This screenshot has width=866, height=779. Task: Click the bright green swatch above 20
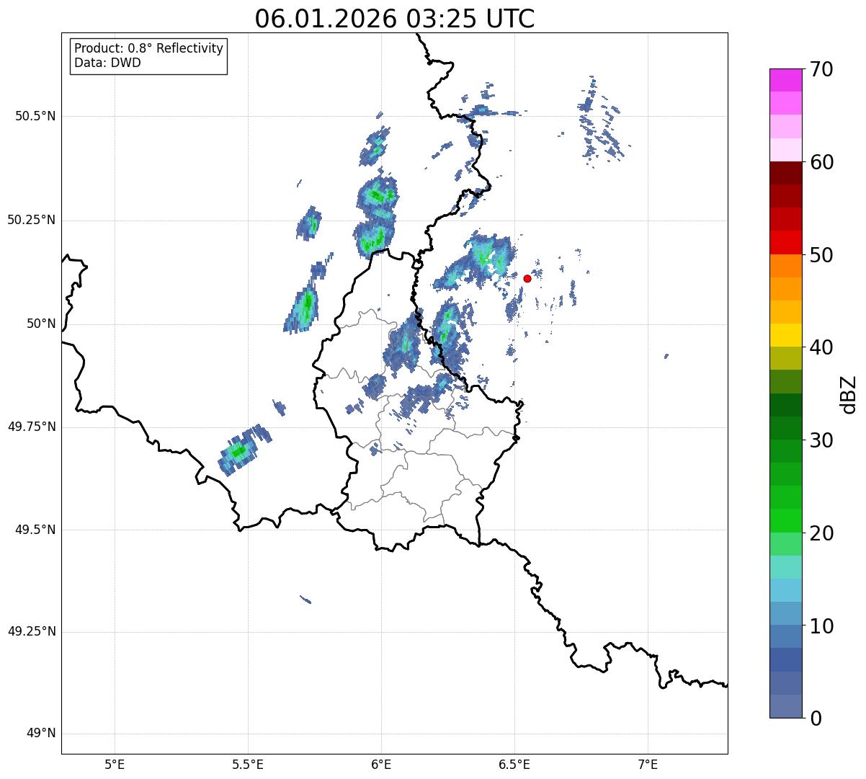coord(786,521)
